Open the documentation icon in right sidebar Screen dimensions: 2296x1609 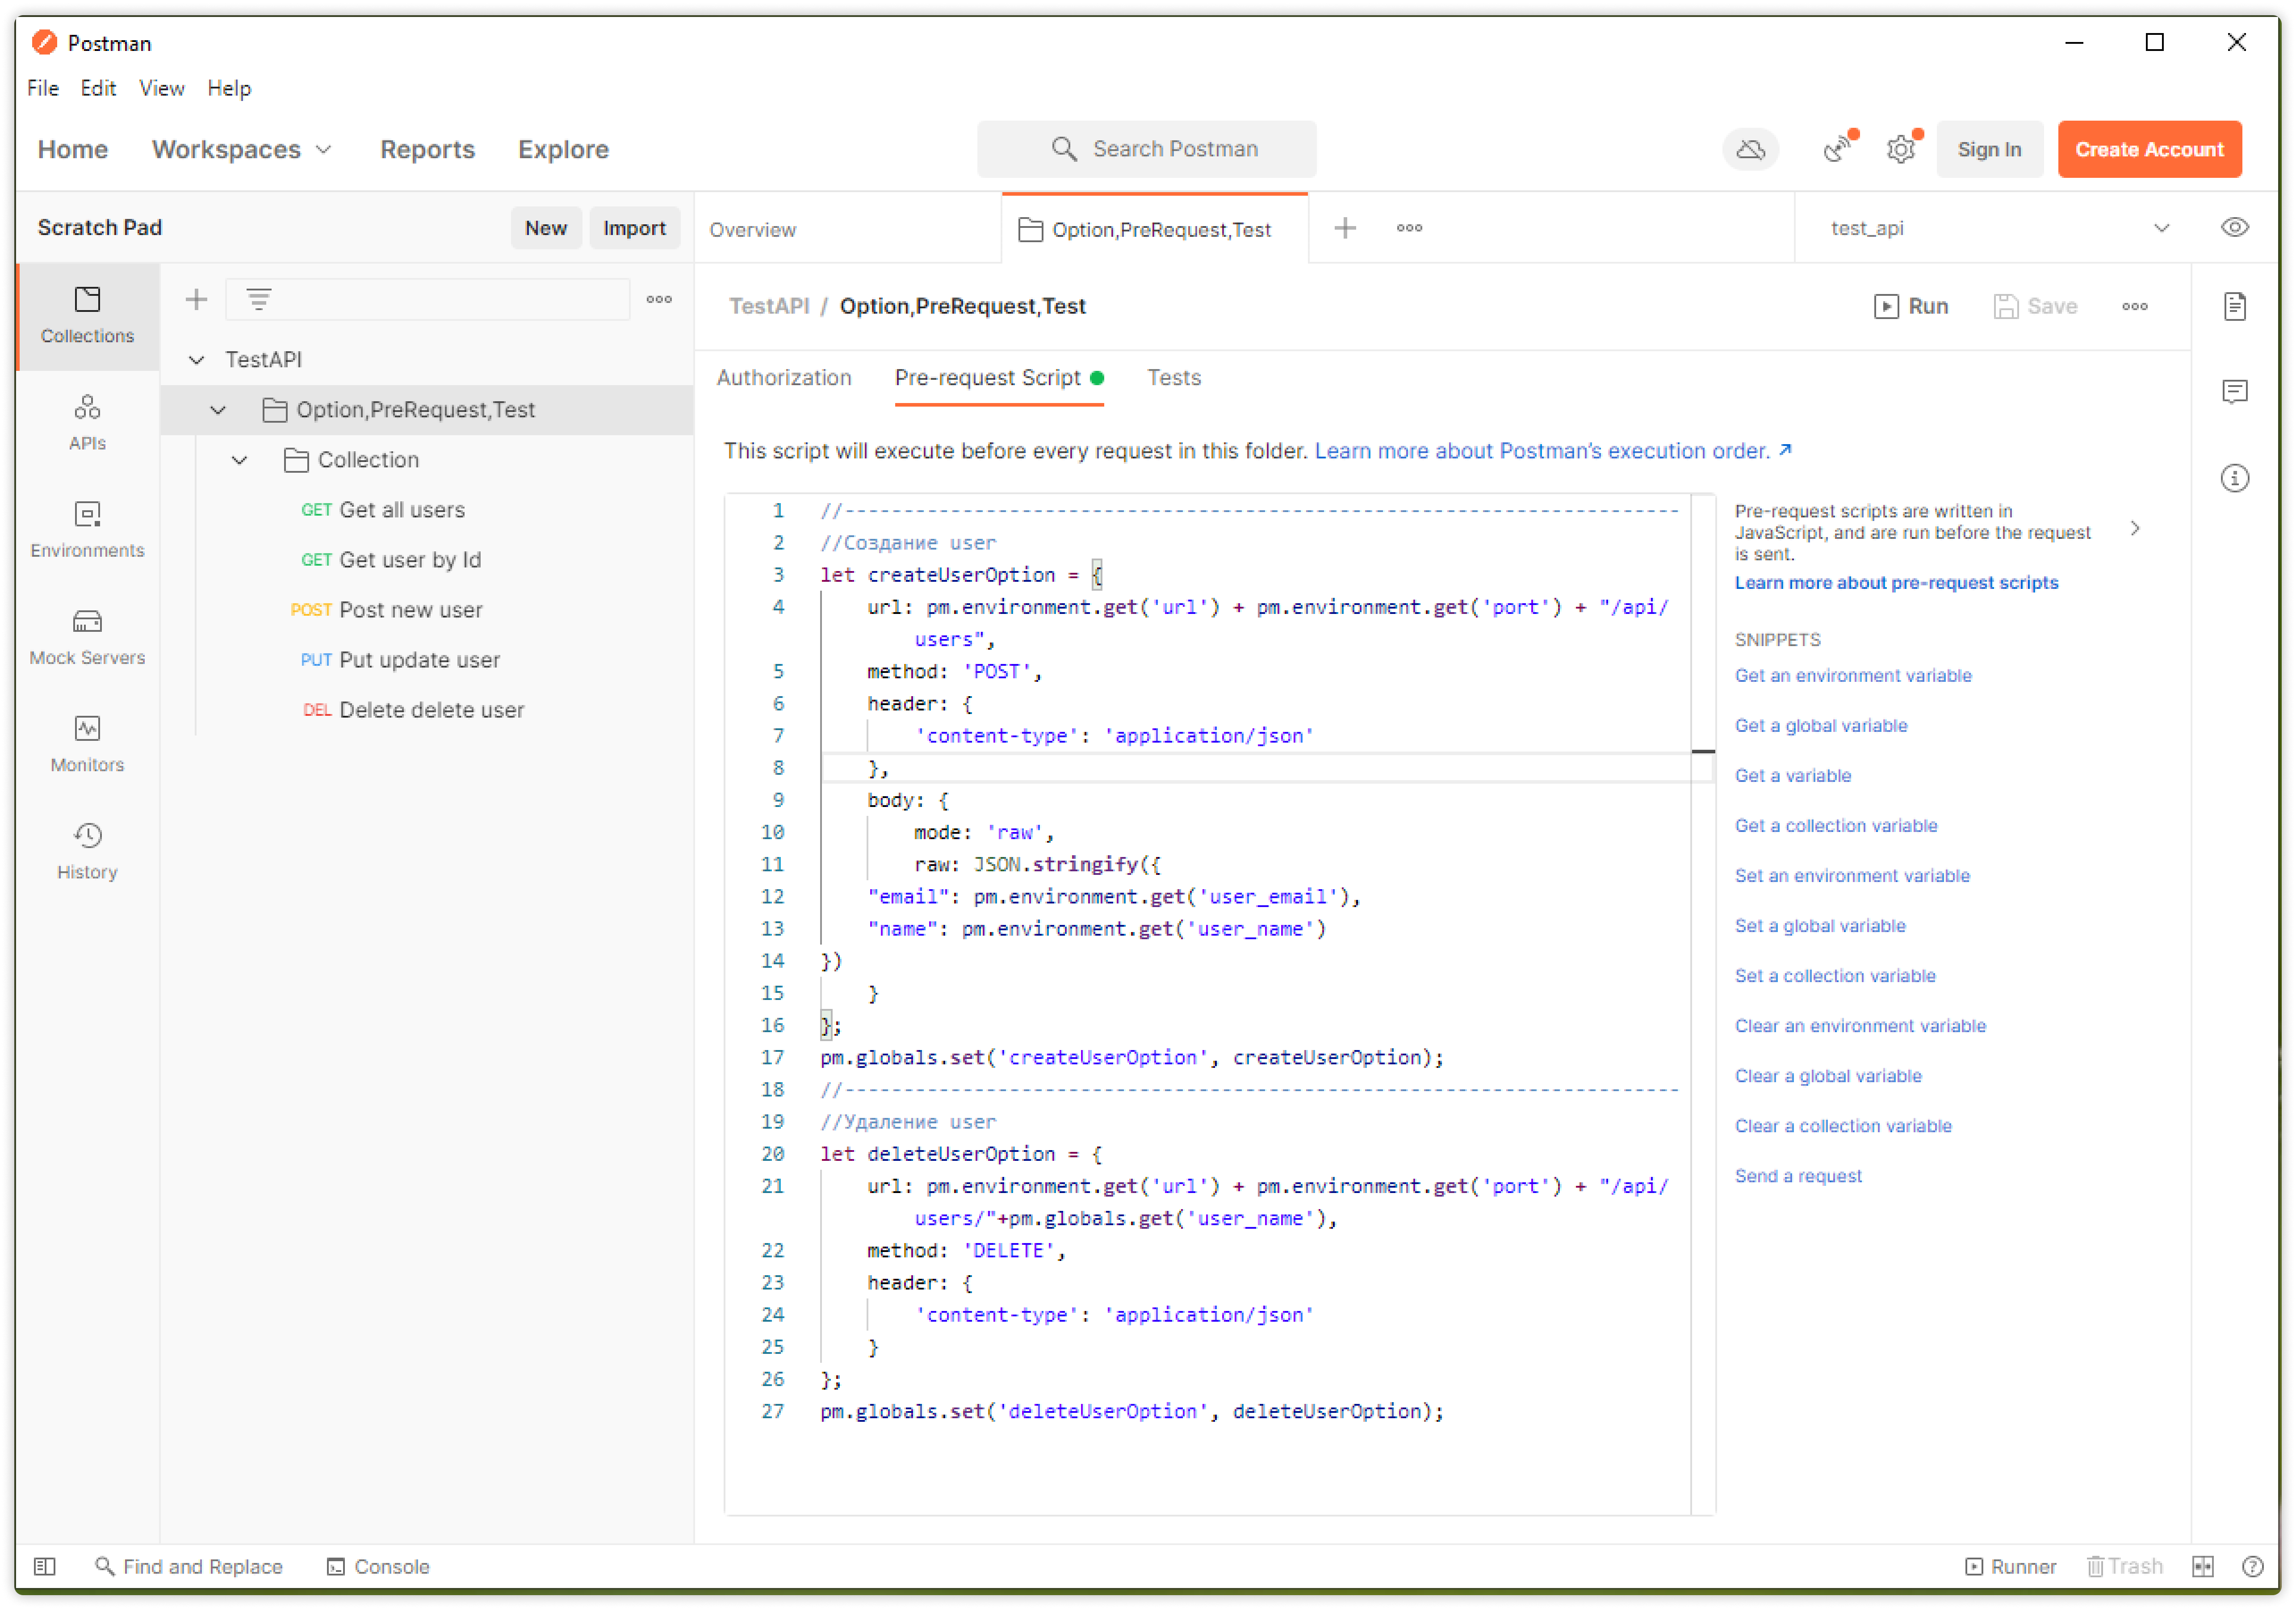[x=2234, y=306]
